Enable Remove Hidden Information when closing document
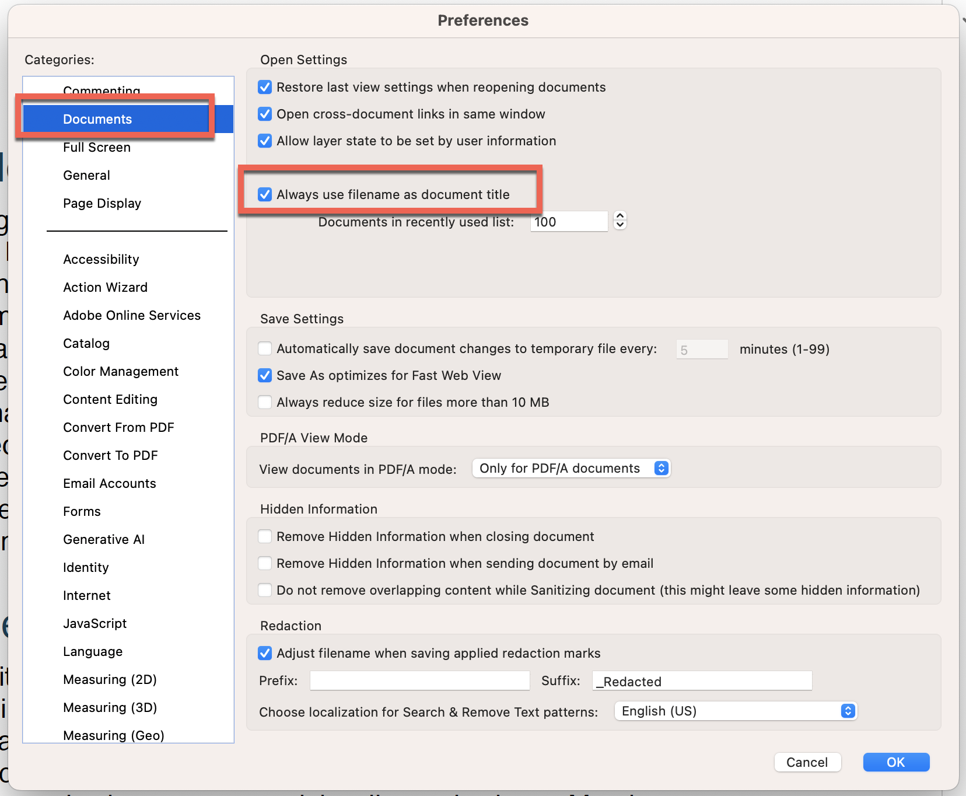966x796 pixels. pyautogui.click(x=265, y=536)
